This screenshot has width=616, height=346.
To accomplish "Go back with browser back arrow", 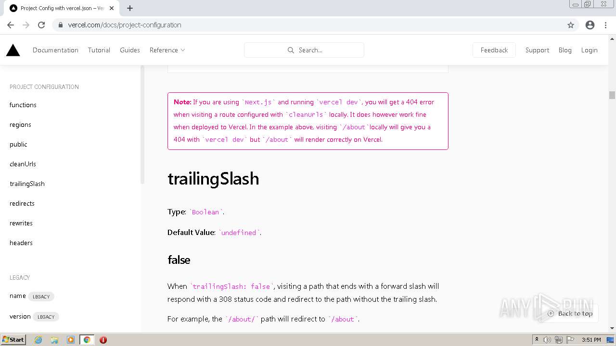I will pos(11,25).
